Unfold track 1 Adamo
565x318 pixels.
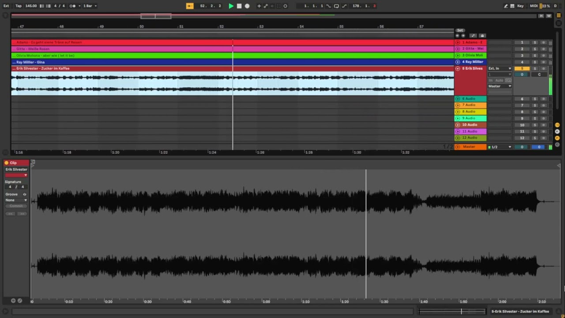tap(458, 42)
